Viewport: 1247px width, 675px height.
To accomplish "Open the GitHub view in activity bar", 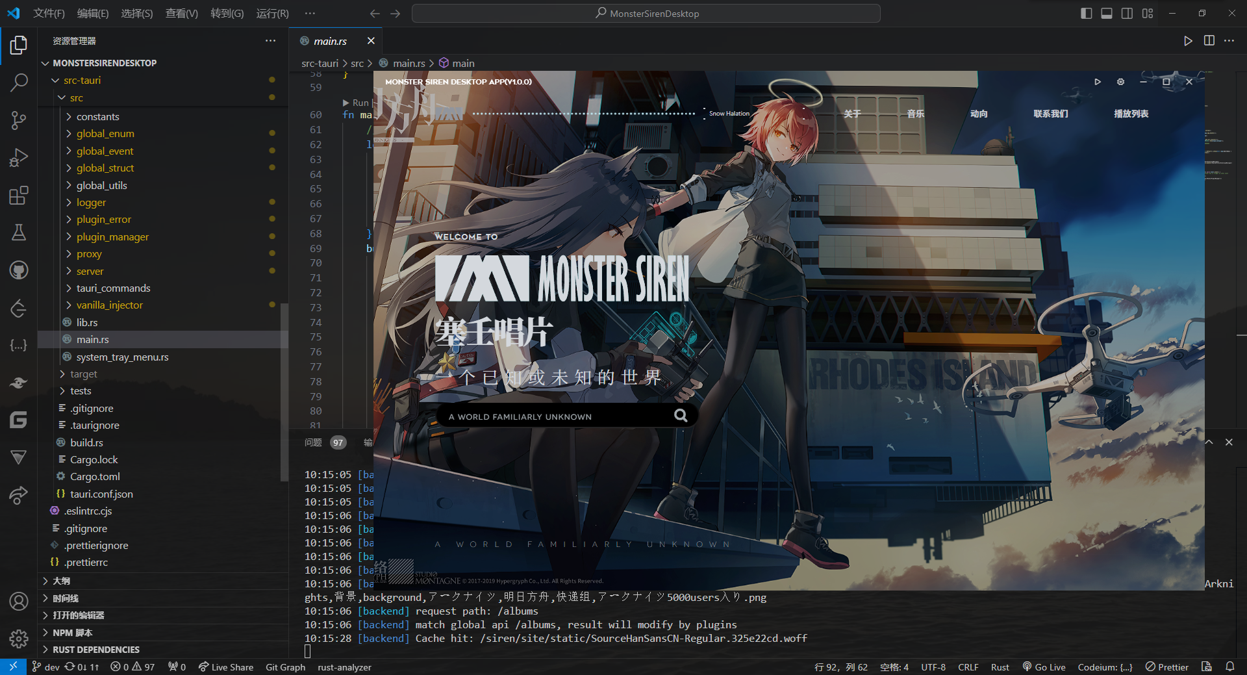I will click(19, 270).
